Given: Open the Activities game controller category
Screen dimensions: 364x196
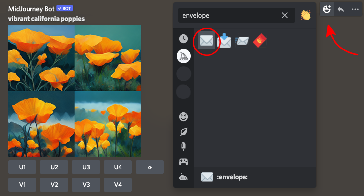Looking at the screenshot, I should tap(183, 162).
